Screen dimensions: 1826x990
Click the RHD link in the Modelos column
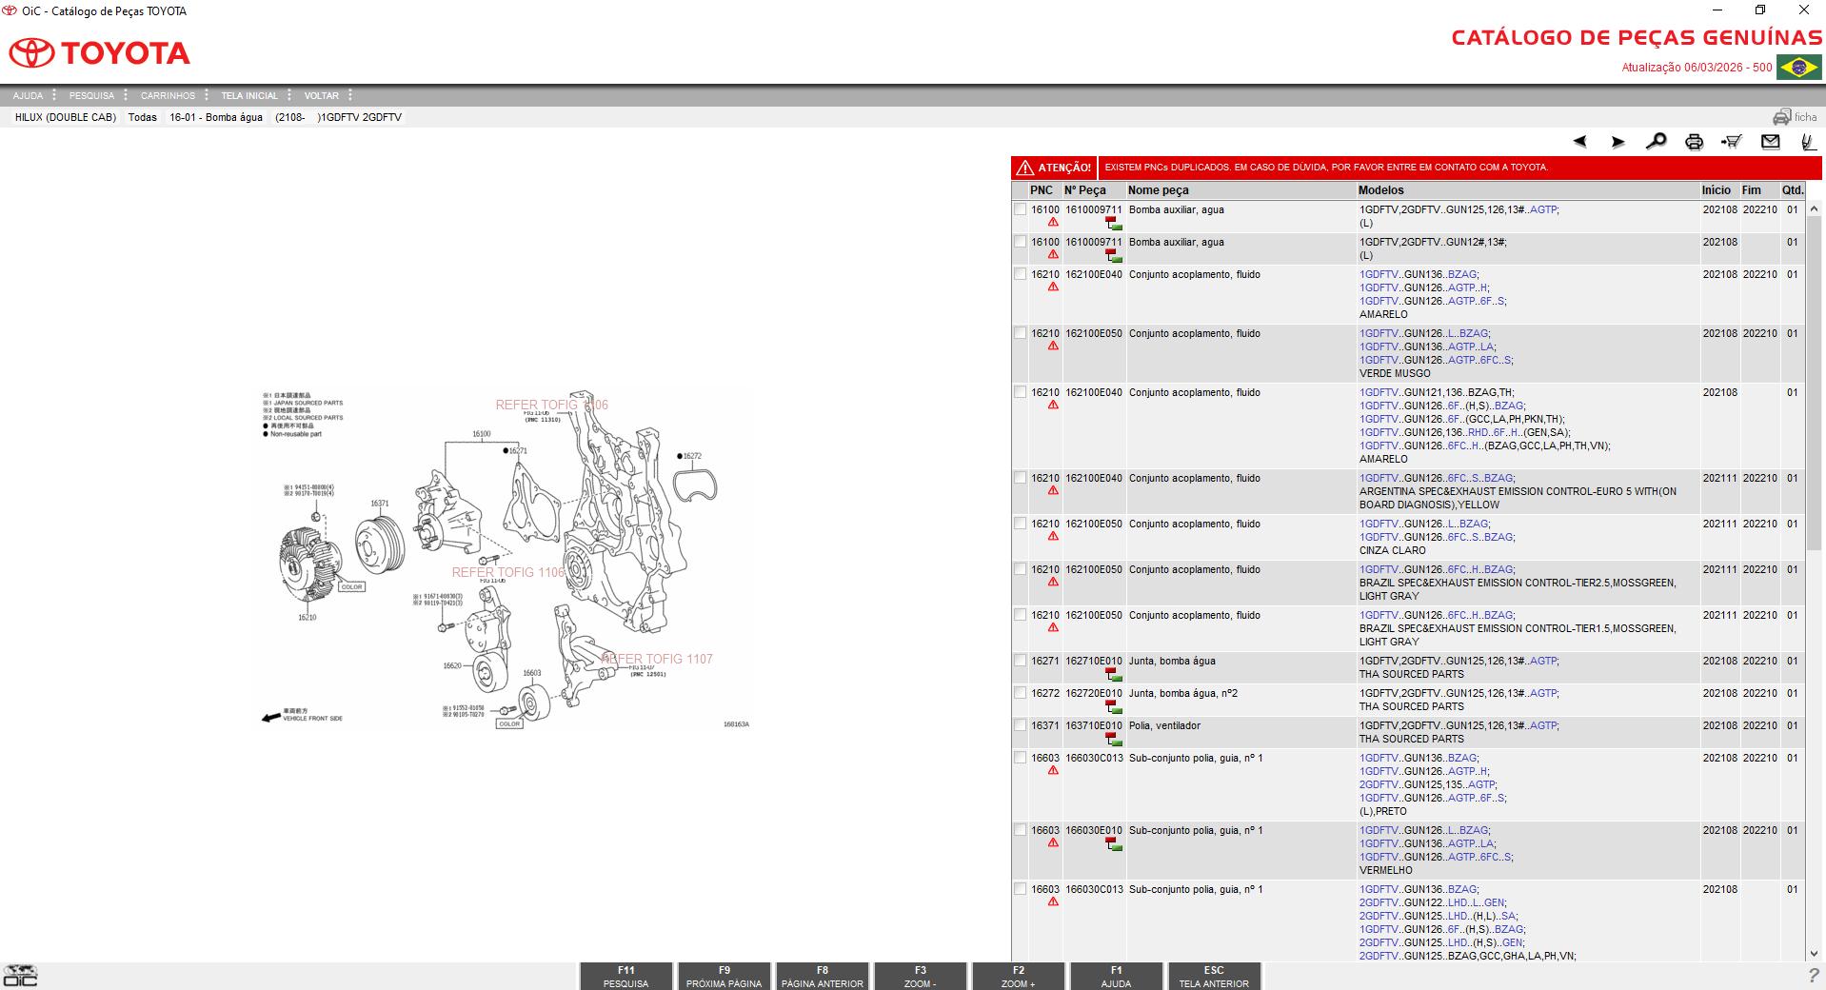1479,432
